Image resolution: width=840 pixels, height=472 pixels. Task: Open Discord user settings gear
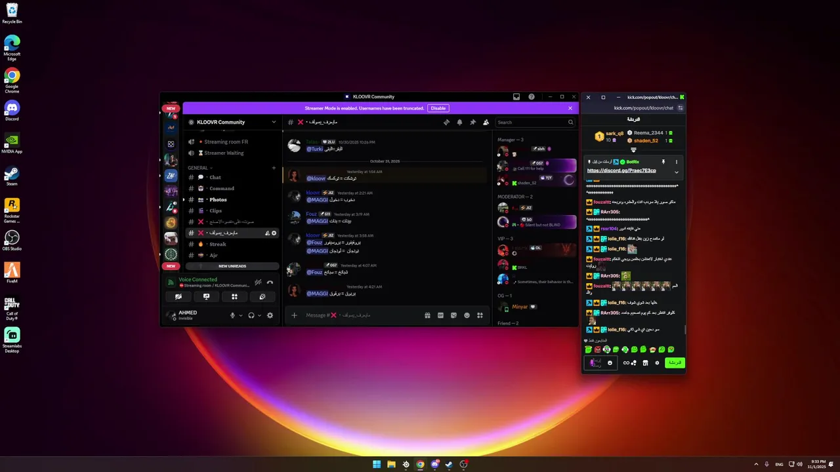click(x=270, y=315)
